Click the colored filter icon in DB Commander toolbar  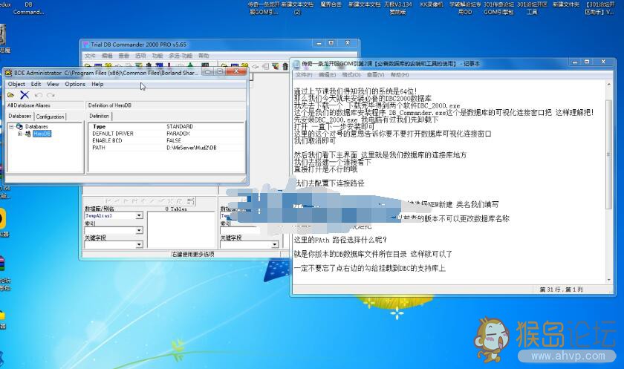click(276, 66)
